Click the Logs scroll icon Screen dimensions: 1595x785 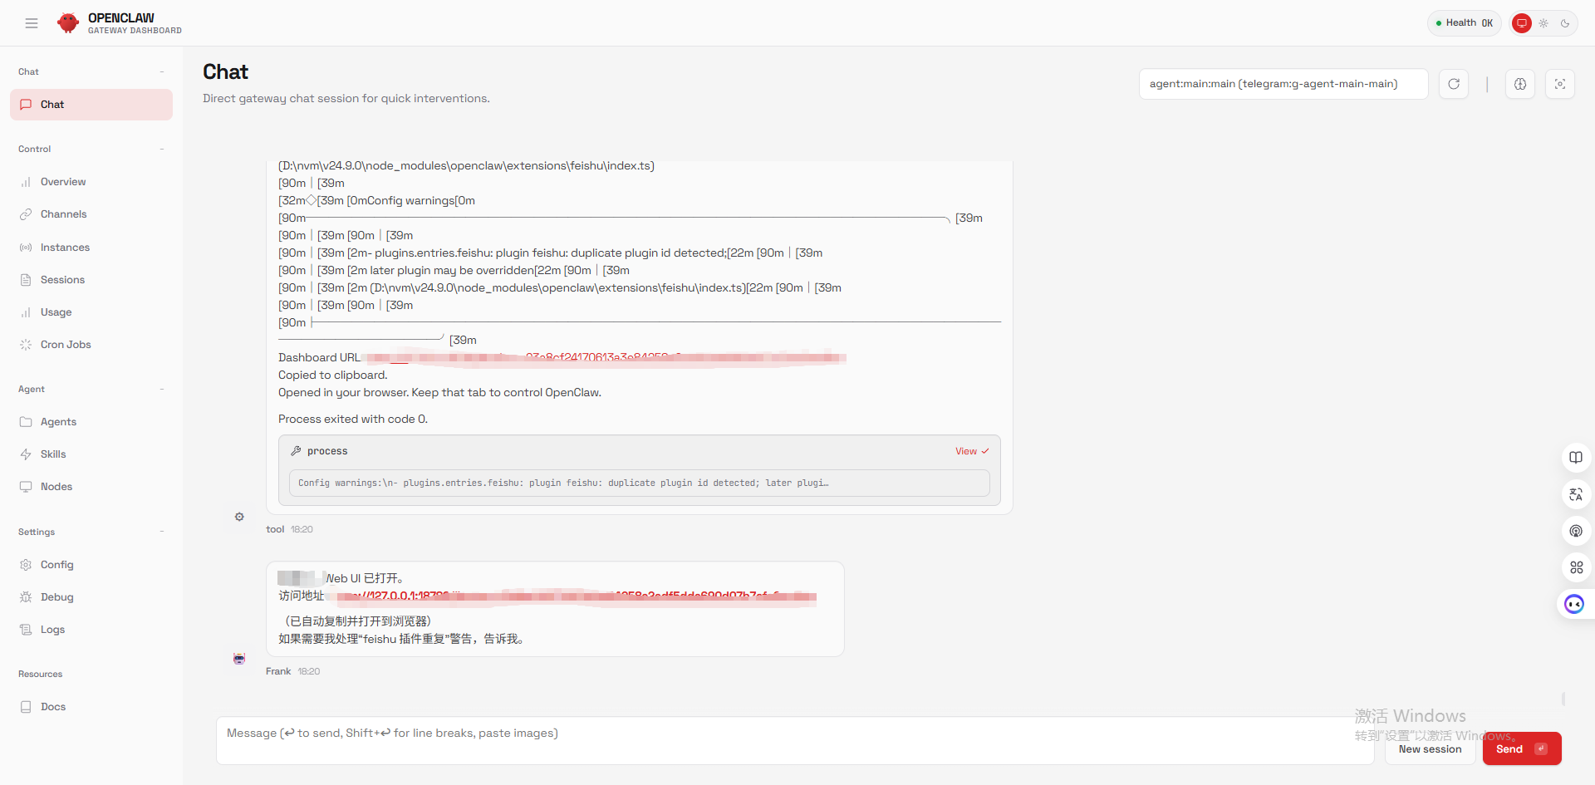click(x=26, y=630)
